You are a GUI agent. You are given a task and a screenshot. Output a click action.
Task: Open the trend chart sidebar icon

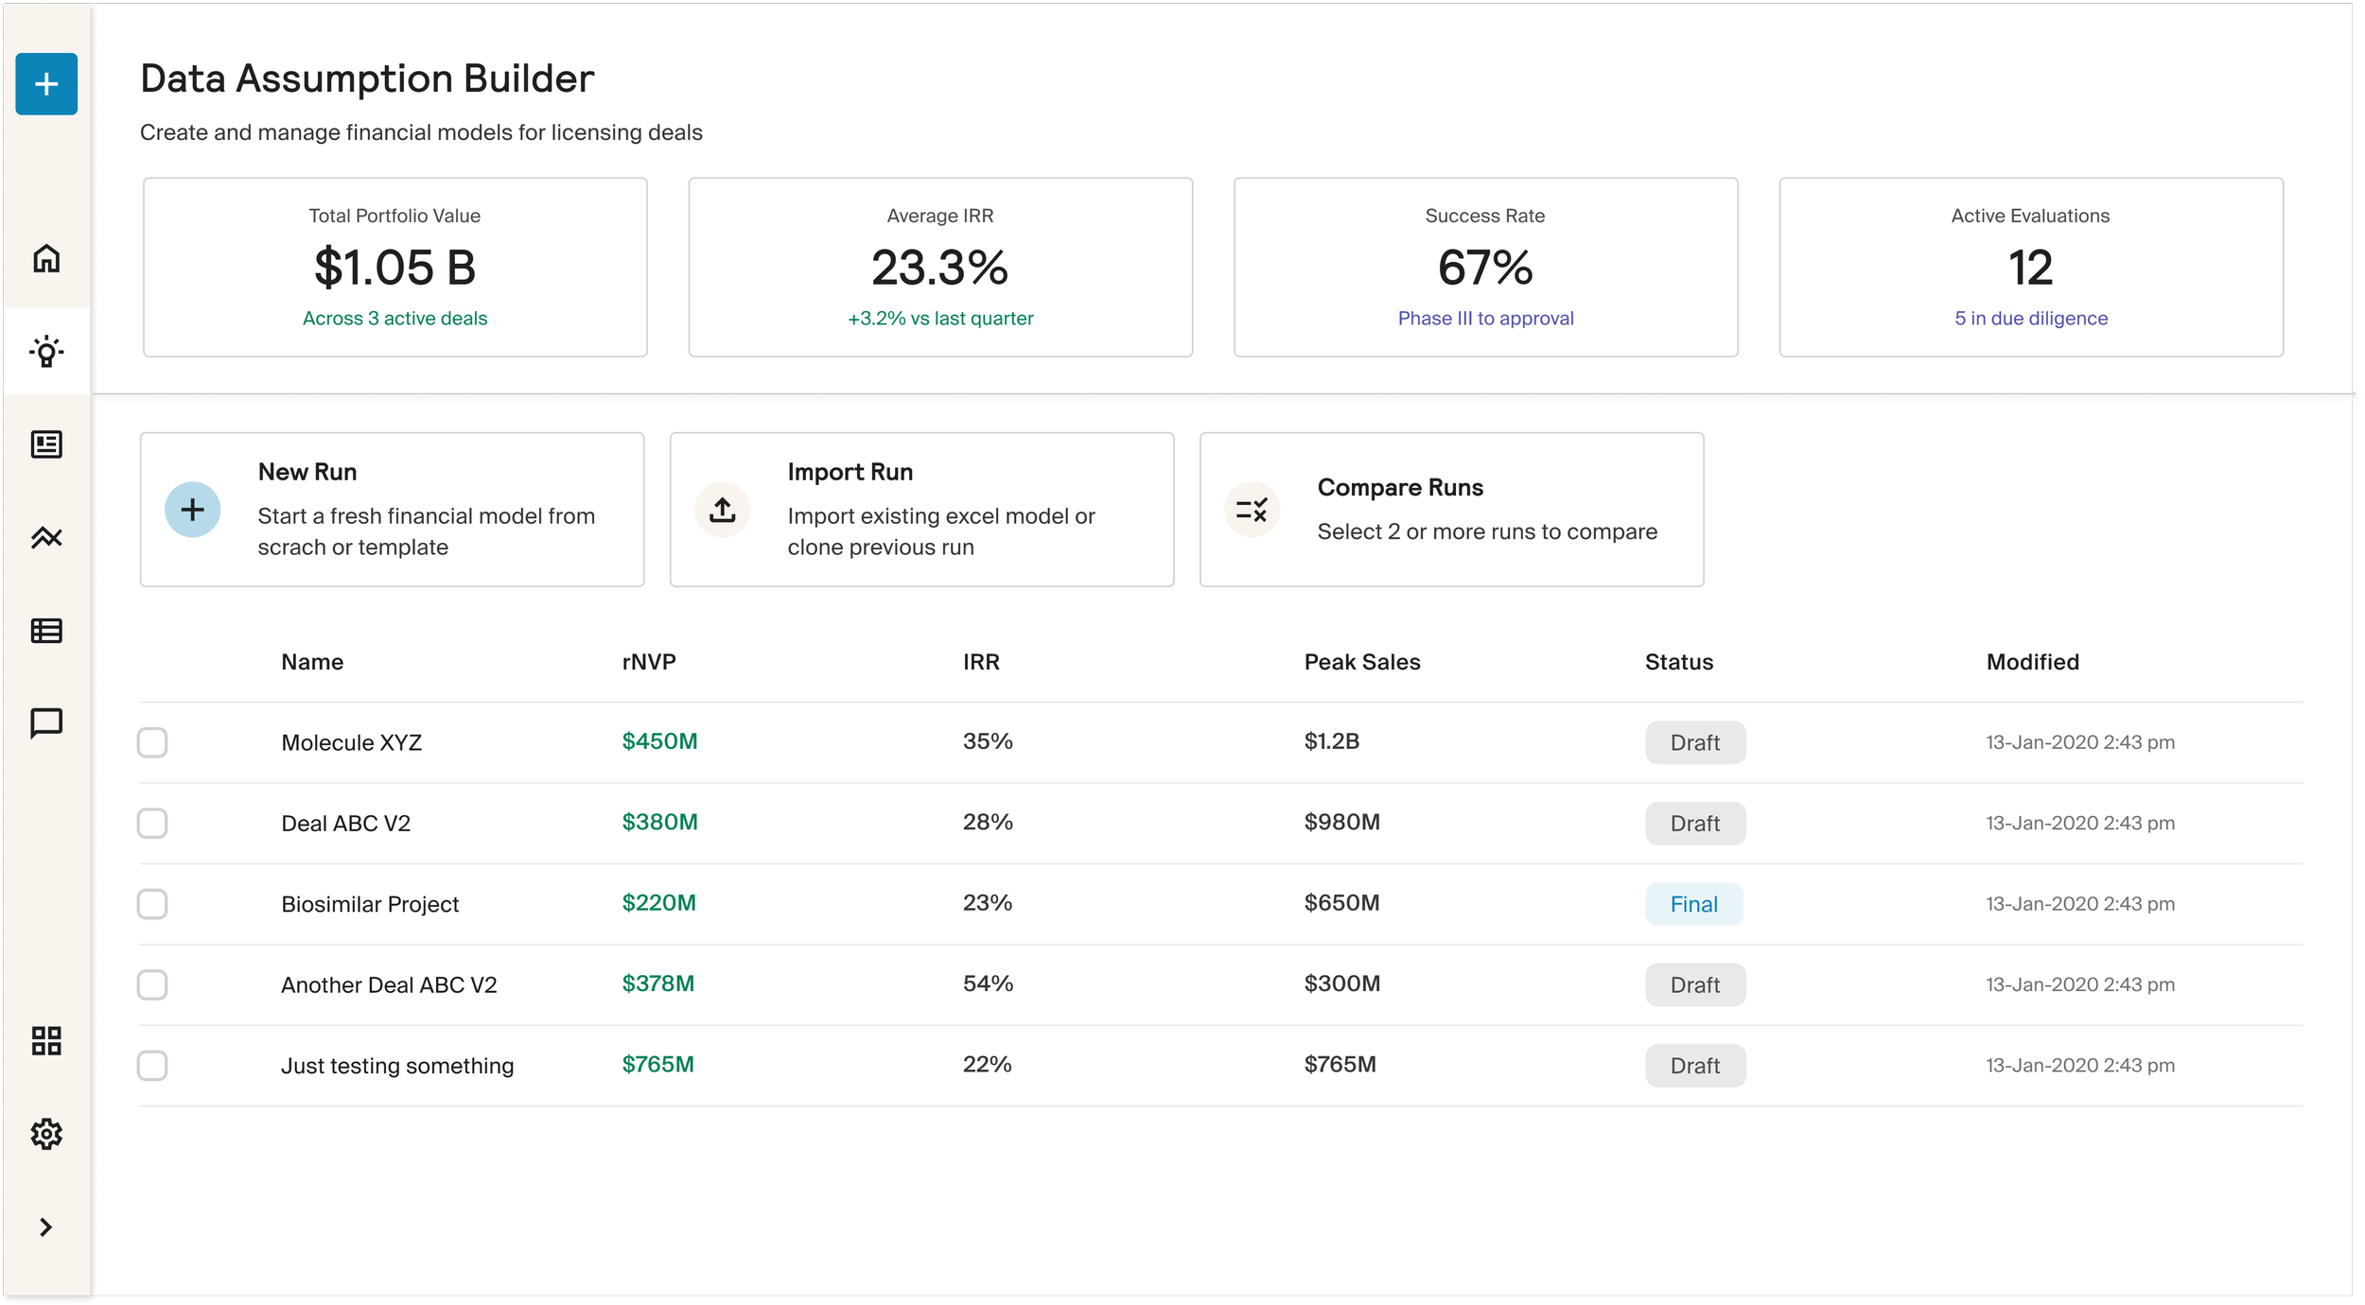[46, 537]
